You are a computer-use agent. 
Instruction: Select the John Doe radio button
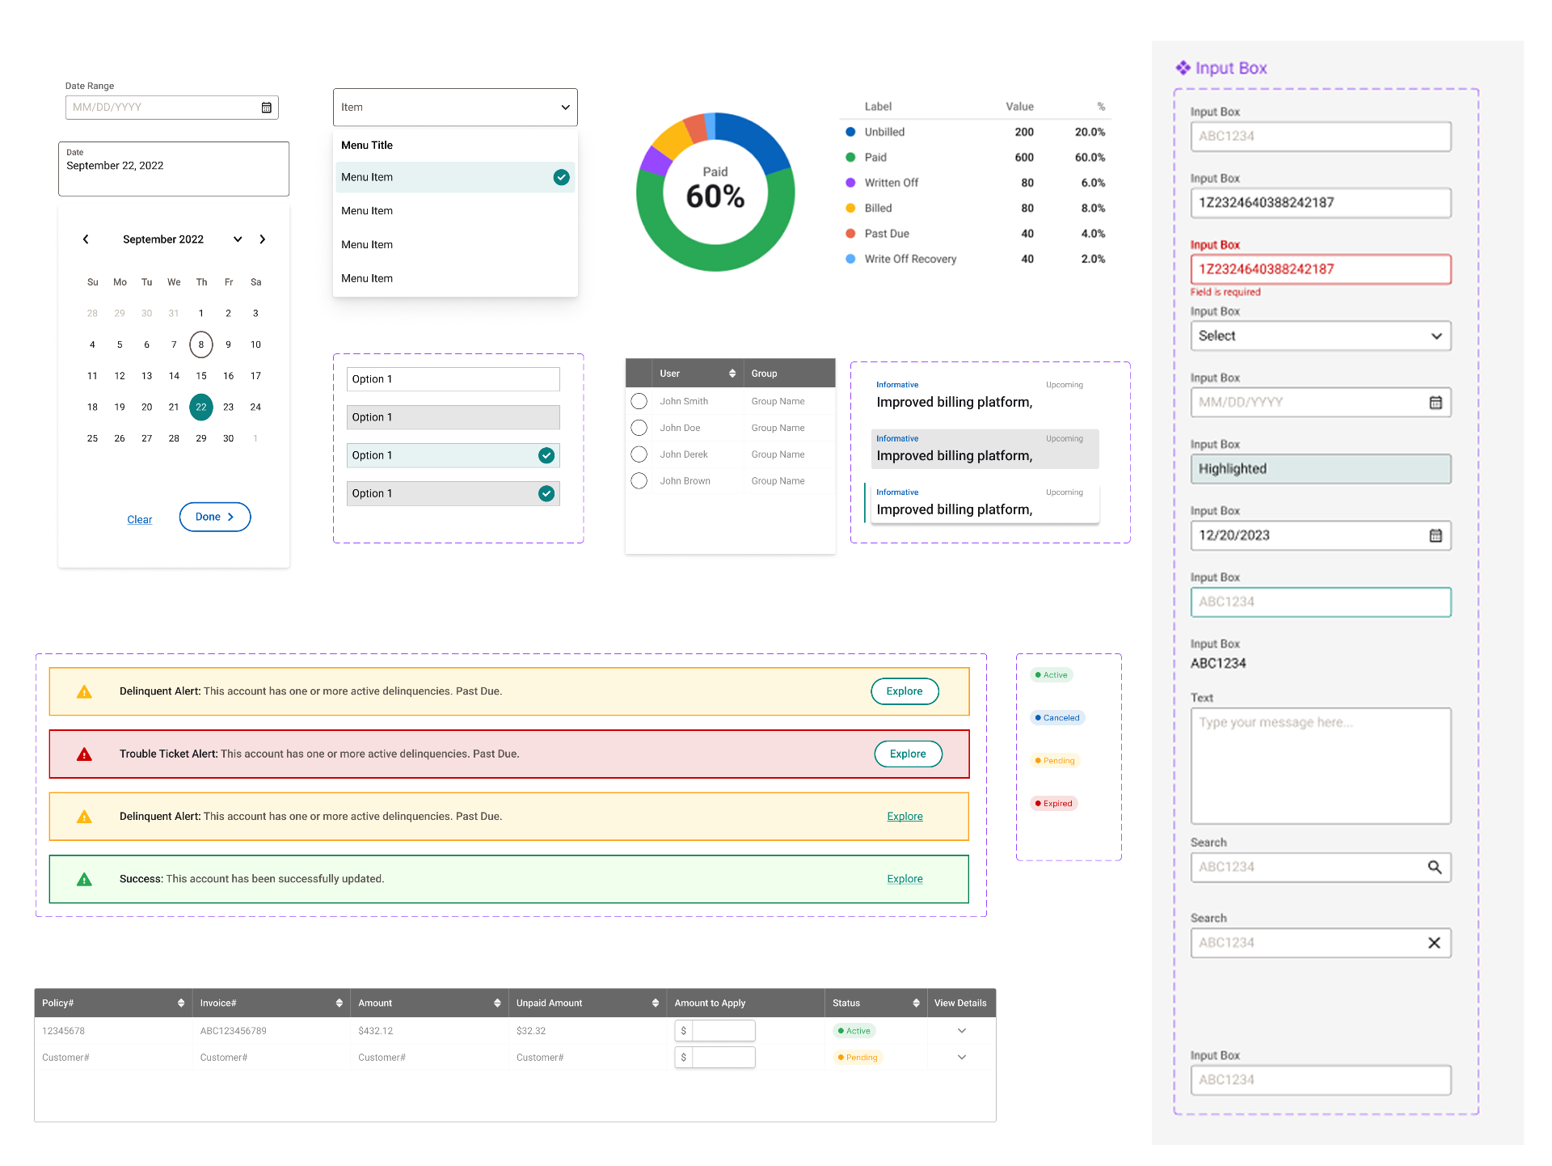point(639,428)
